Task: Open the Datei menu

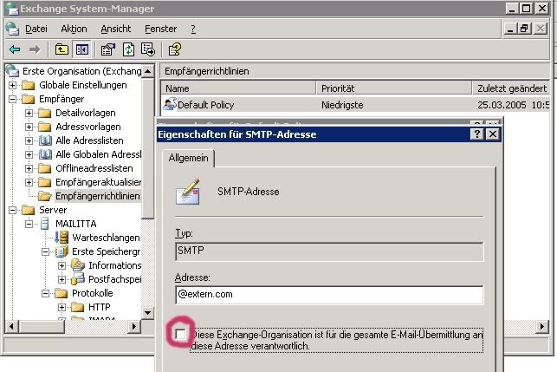Action: [36, 29]
